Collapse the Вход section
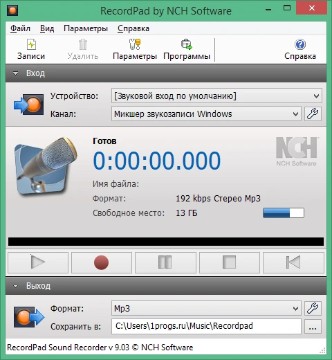332x360 pixels. click(x=16, y=73)
